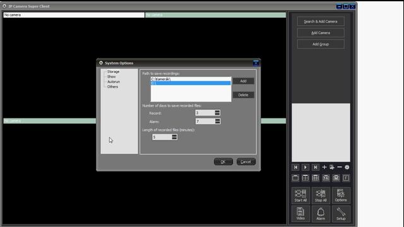Switch to nine-camera grid layout
This screenshot has width=404, height=227.
point(316,178)
